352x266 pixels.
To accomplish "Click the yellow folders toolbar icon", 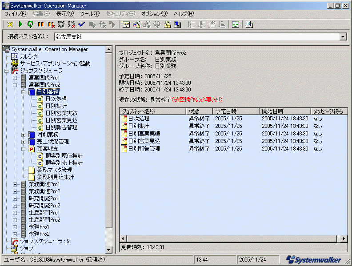I will (x=167, y=24).
